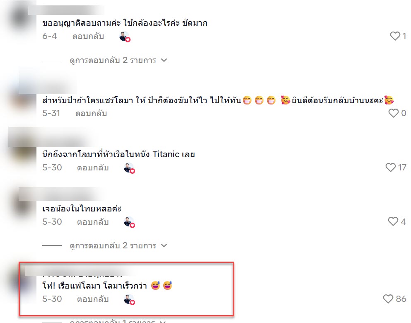Tap heart icon on comment with 86 likes
The height and width of the screenshot is (323, 411).
(388, 299)
